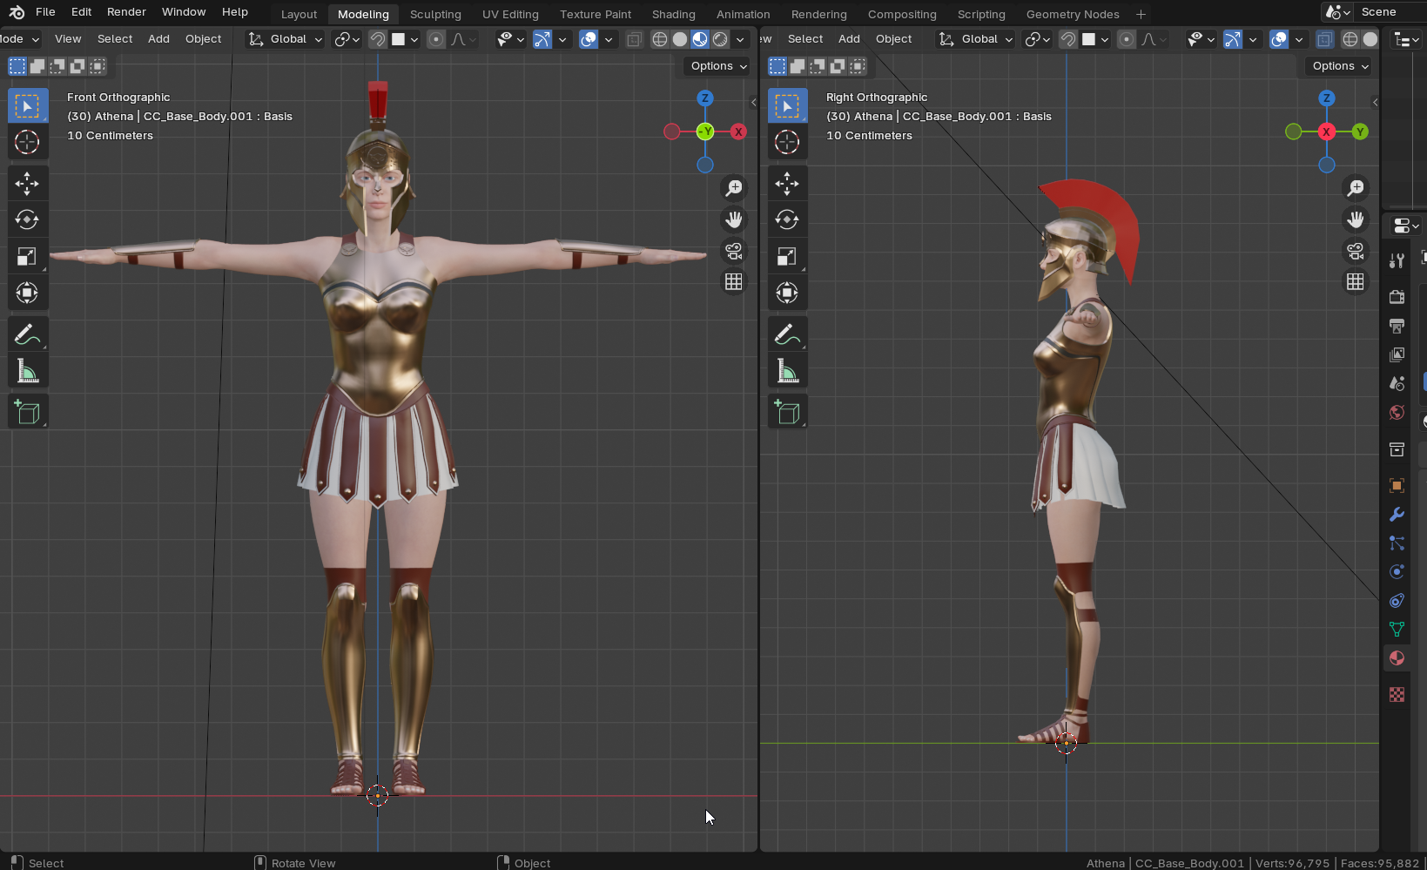This screenshot has height=870, width=1427.
Task: Toggle camera view in the Front Orthographic viewport
Action: (734, 252)
